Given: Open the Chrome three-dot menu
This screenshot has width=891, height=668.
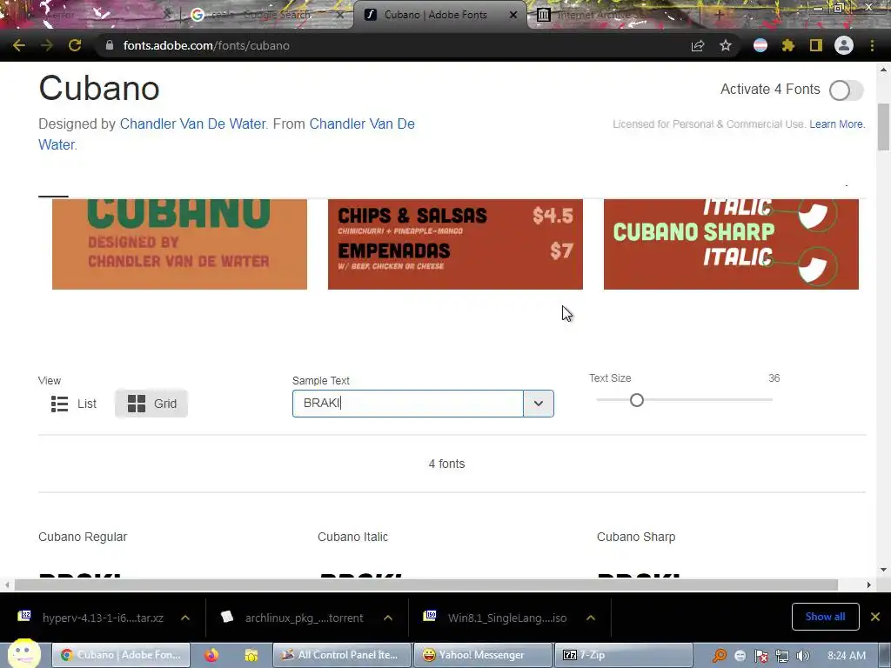Looking at the screenshot, I should coord(872,45).
